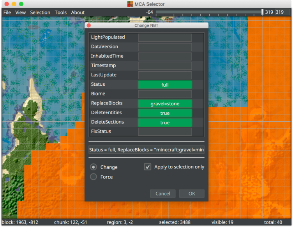Click the LightPopulated input field
This screenshot has height=227, width=293.
pos(165,37)
